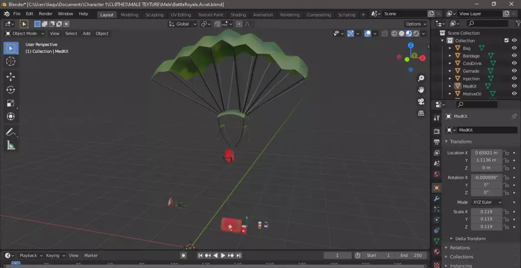Open the Object Constraints properties tab

[x=437, y=230]
